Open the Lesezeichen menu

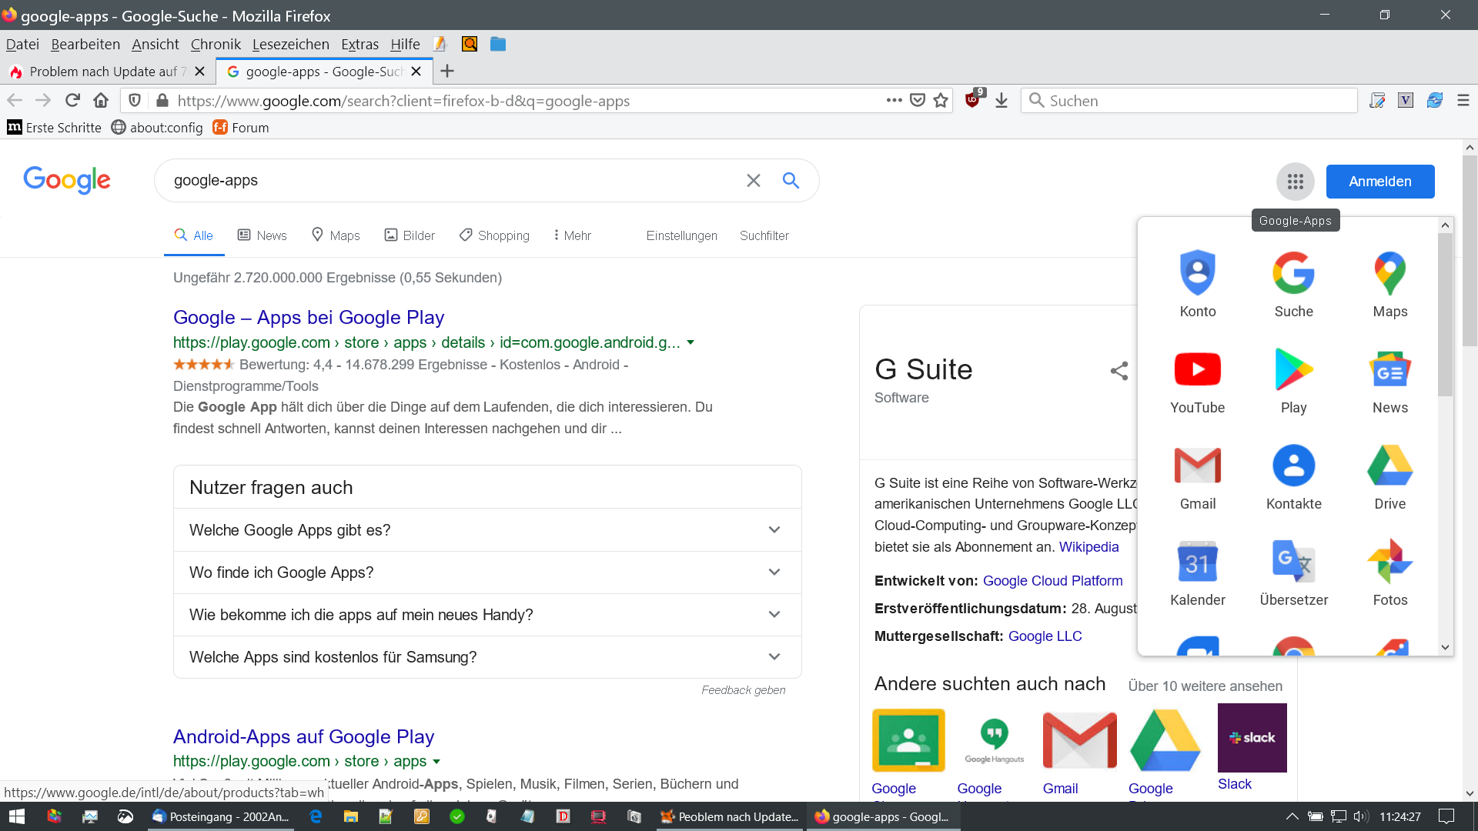pos(290,45)
